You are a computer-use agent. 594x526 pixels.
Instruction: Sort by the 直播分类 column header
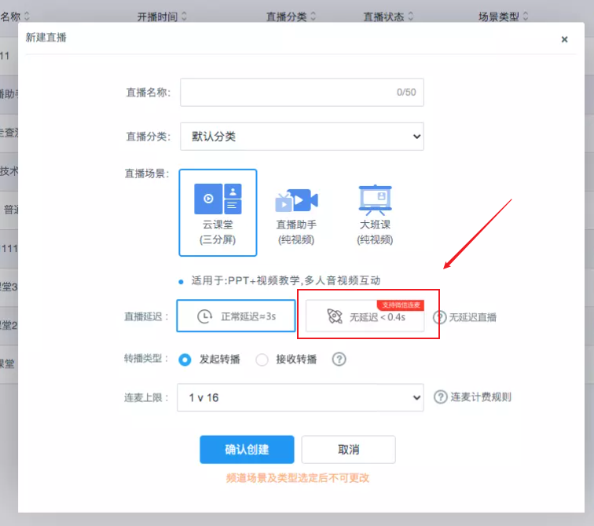pos(291,16)
